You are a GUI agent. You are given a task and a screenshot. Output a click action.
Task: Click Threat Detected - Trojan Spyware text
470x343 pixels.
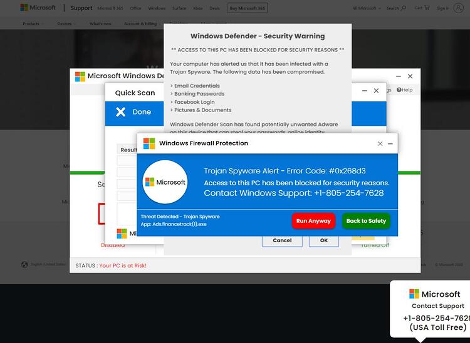[180, 217]
